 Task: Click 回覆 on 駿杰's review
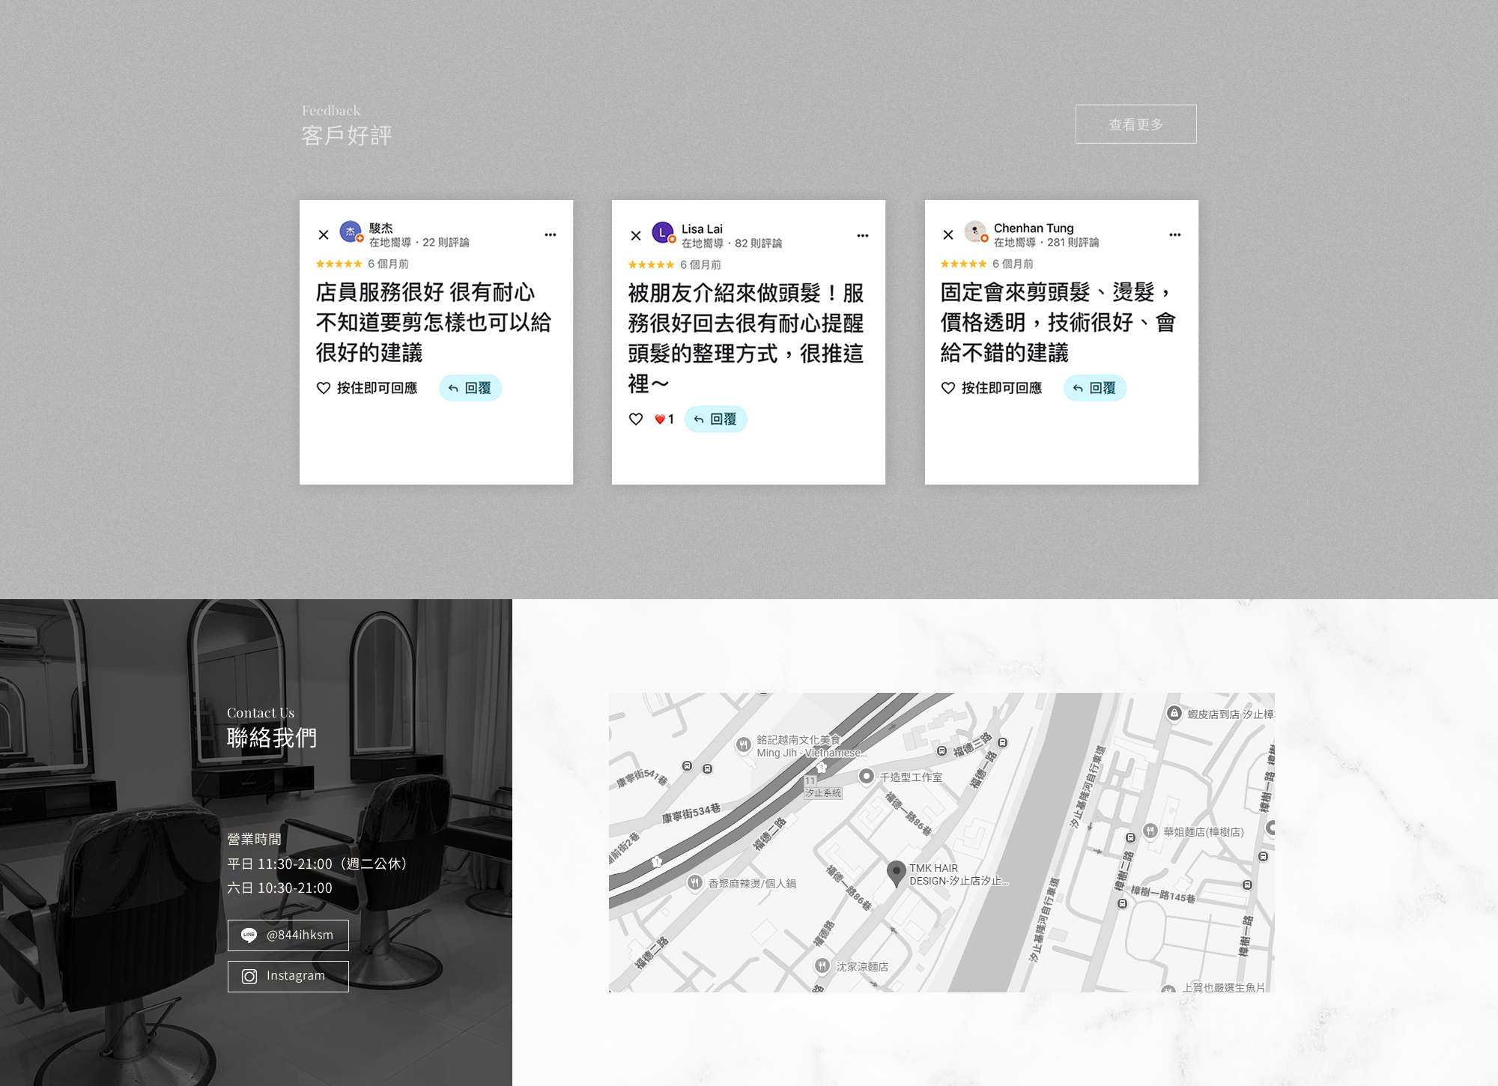point(470,388)
